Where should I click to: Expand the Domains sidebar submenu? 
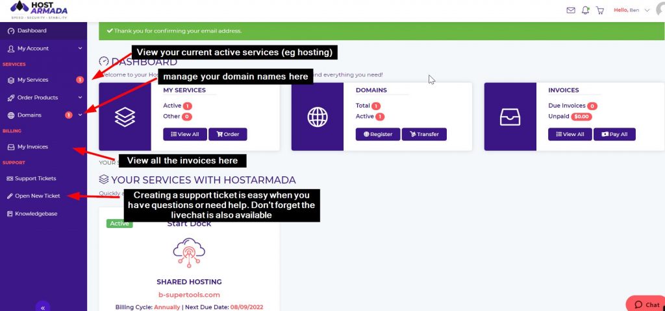pos(80,115)
